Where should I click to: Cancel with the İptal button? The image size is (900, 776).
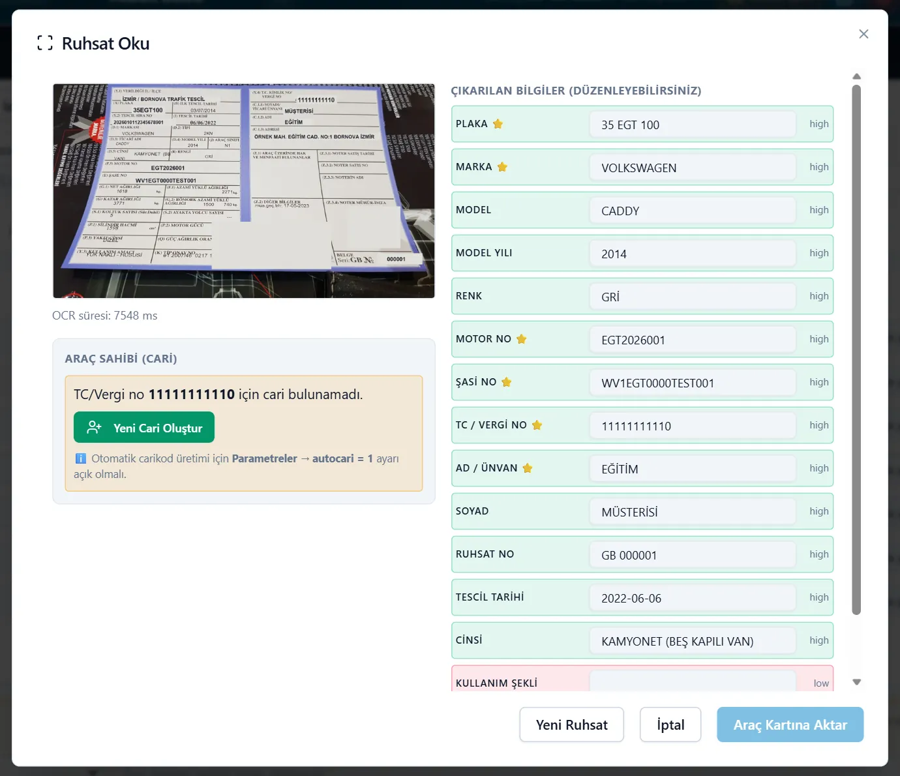pos(670,724)
